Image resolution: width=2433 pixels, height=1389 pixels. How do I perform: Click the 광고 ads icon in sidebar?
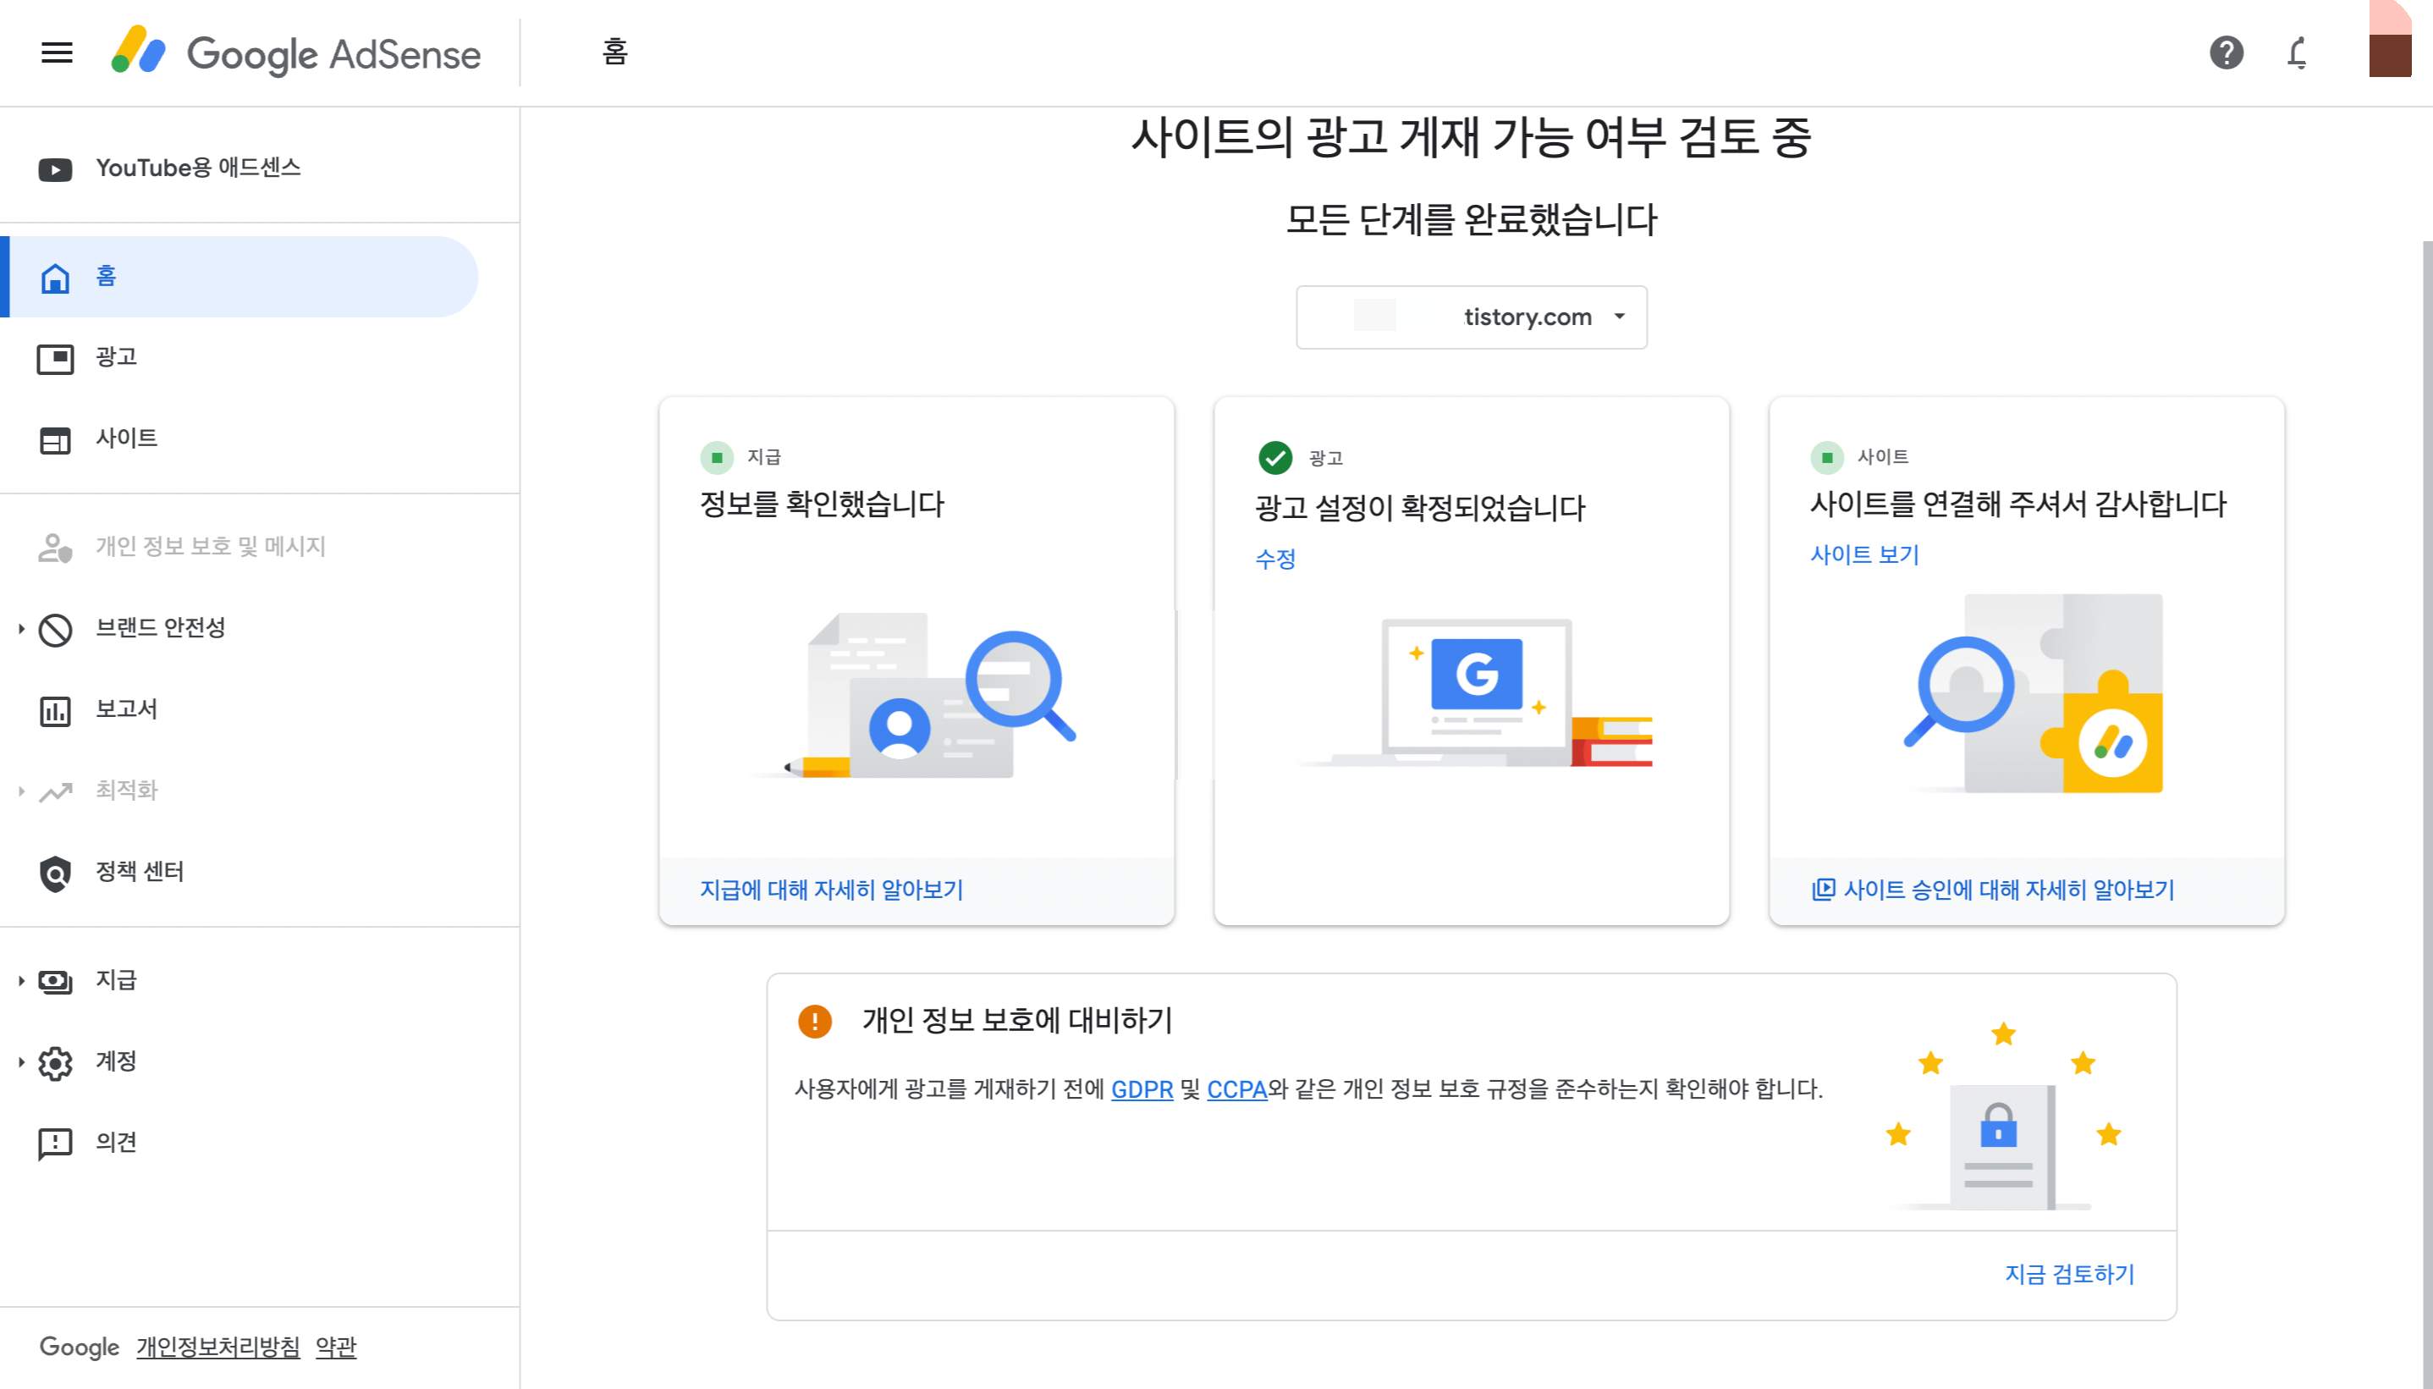point(55,359)
